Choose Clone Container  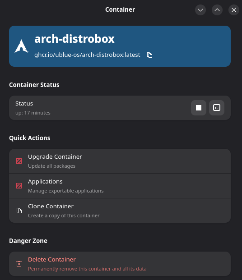120,211
